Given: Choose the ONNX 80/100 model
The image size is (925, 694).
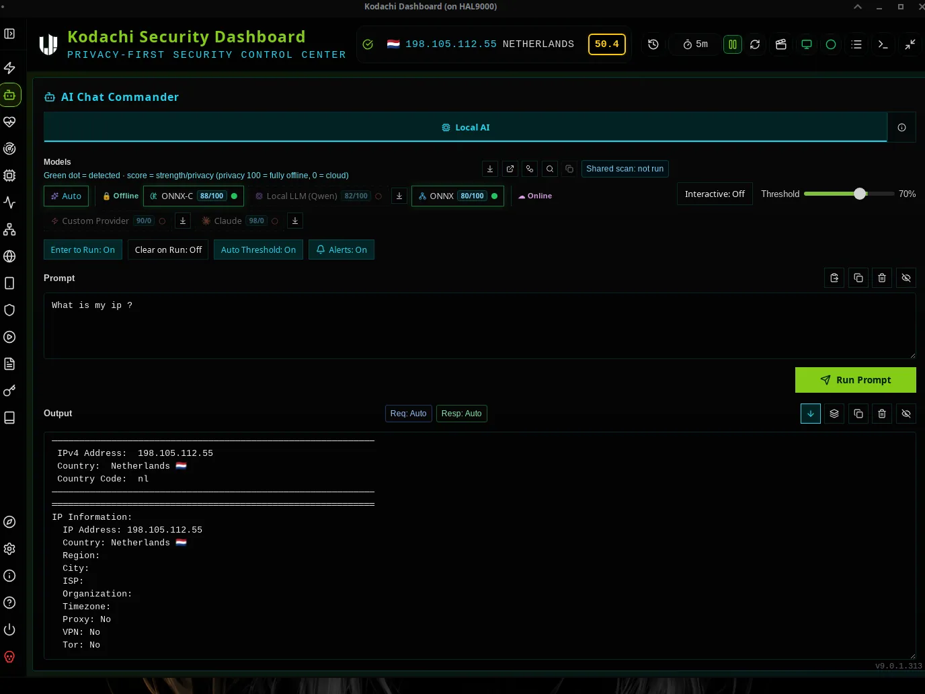Looking at the screenshot, I should pos(458,196).
